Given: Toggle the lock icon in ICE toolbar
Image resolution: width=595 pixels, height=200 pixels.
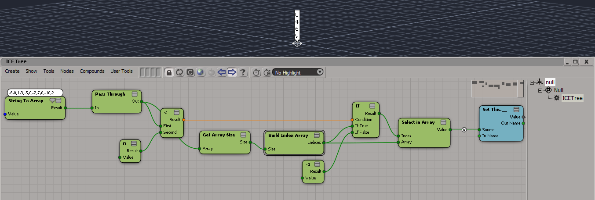Looking at the screenshot, I should 169,72.
